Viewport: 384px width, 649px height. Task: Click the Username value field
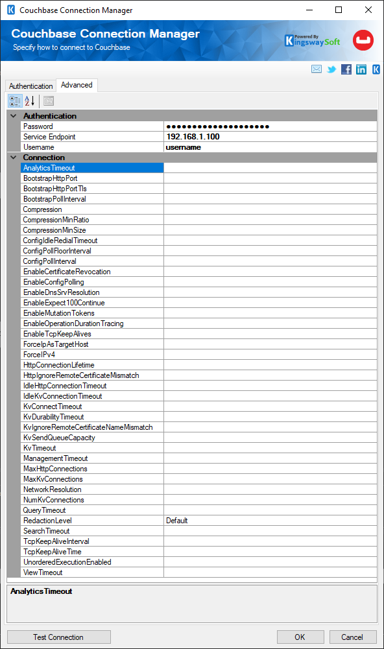click(x=270, y=147)
